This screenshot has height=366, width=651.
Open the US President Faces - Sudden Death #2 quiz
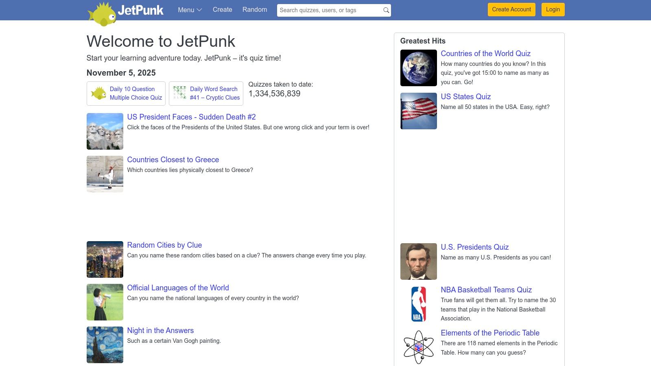coord(191,117)
